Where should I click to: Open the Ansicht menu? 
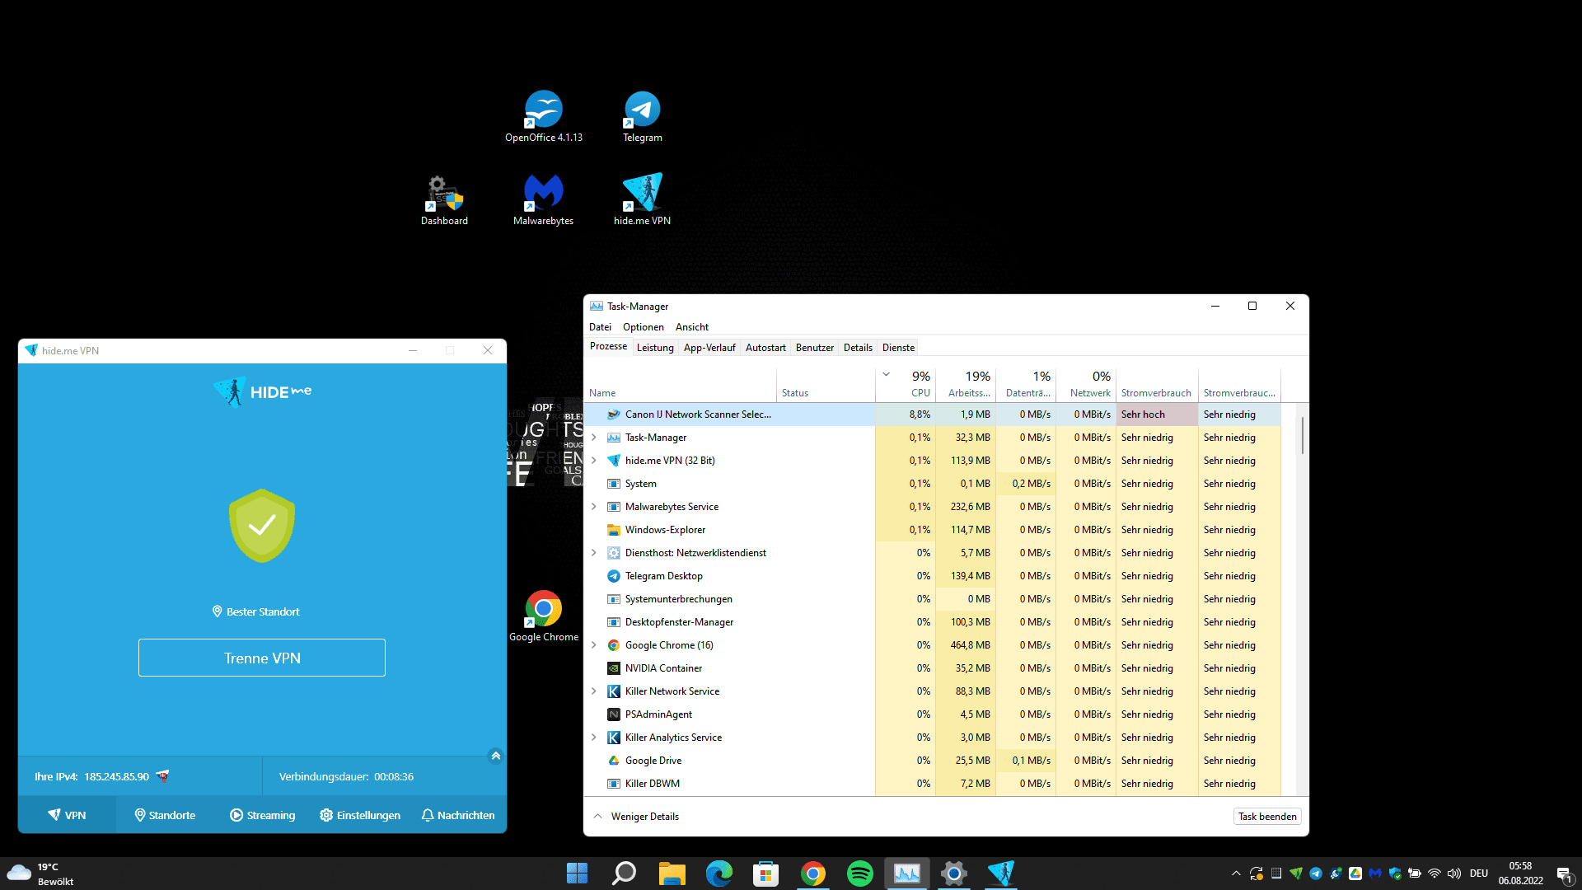pyautogui.click(x=691, y=327)
